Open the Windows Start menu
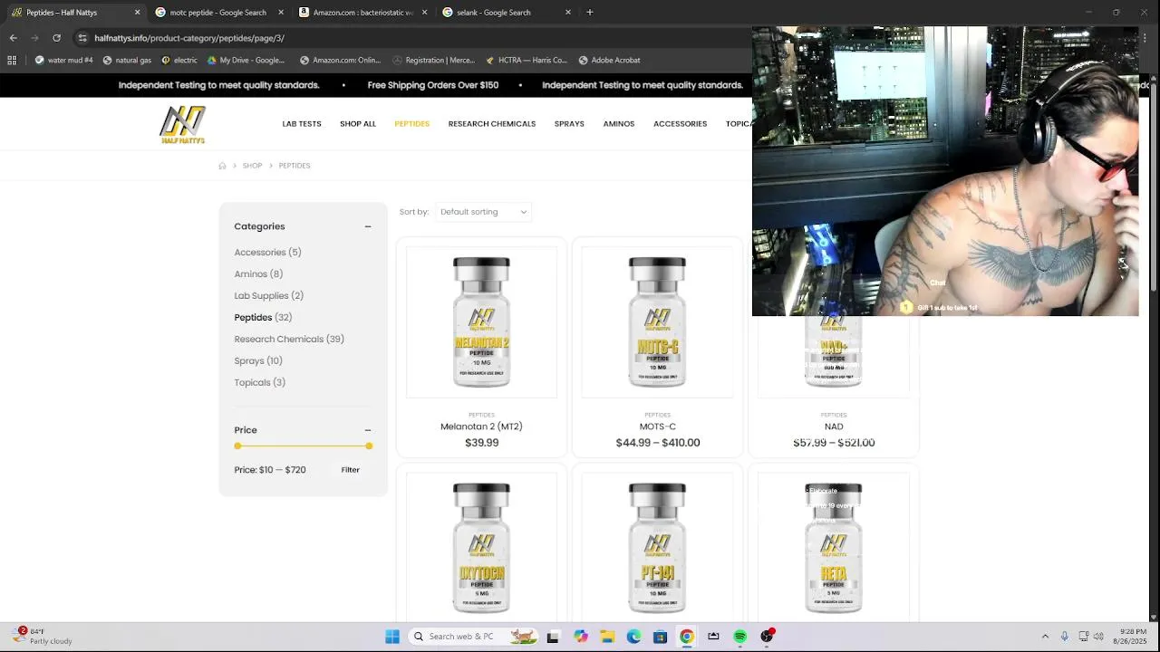This screenshot has width=1160, height=652. coord(392,637)
